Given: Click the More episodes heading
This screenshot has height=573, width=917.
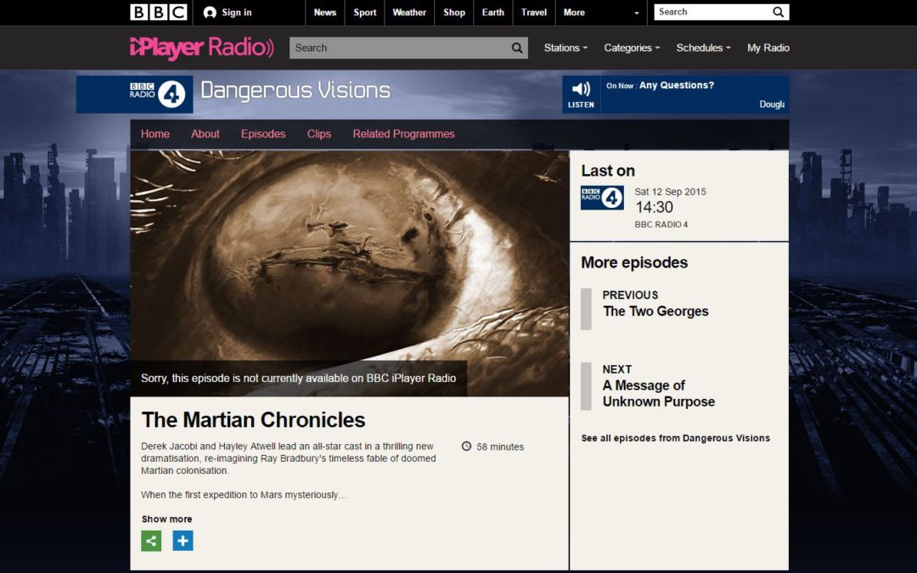Looking at the screenshot, I should tap(634, 262).
